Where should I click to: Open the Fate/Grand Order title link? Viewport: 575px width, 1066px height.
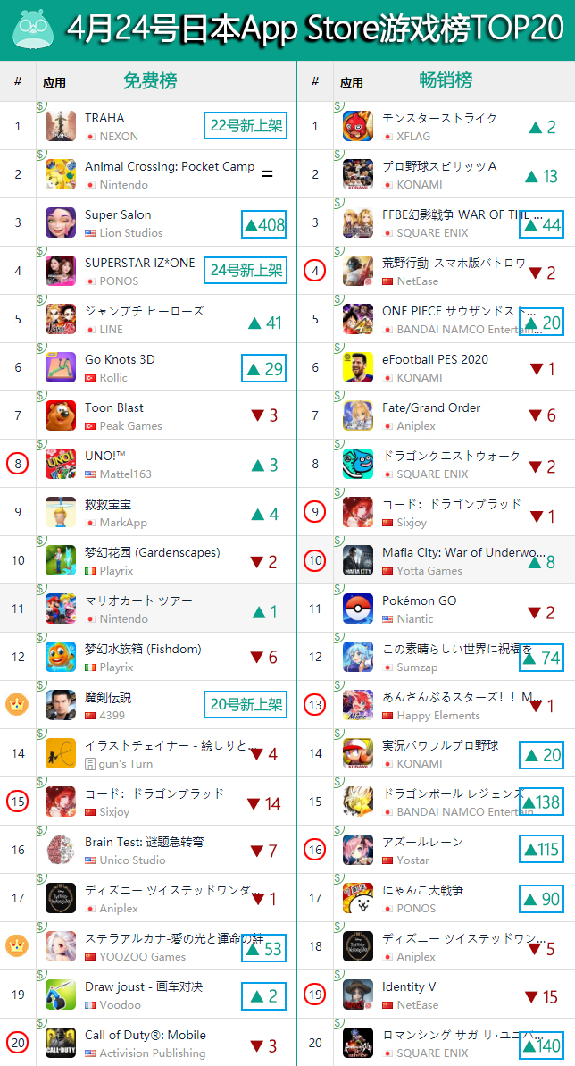[431, 408]
